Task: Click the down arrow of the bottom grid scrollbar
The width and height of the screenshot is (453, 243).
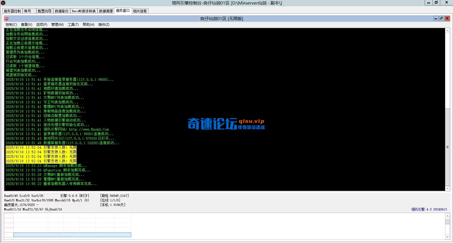Action: pyautogui.click(x=447, y=237)
